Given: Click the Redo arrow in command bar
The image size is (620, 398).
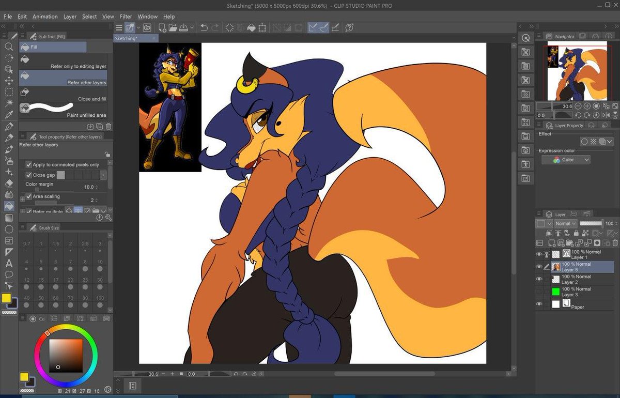Looking at the screenshot, I should (215, 27).
